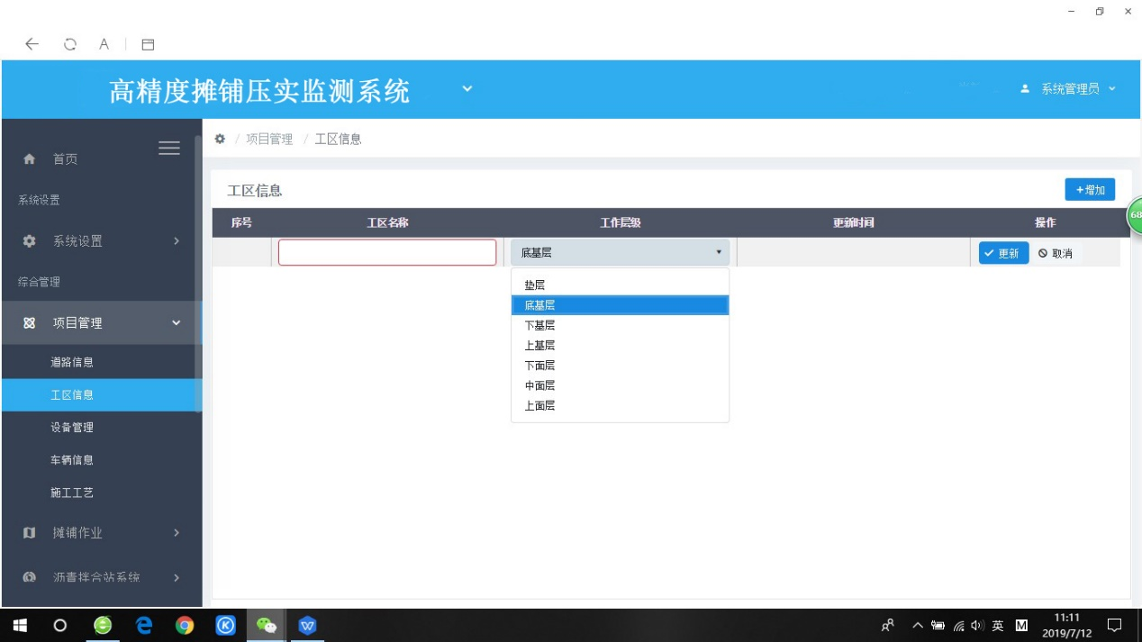Open the Windows Start menu
The image size is (1142, 642).
pyautogui.click(x=20, y=625)
